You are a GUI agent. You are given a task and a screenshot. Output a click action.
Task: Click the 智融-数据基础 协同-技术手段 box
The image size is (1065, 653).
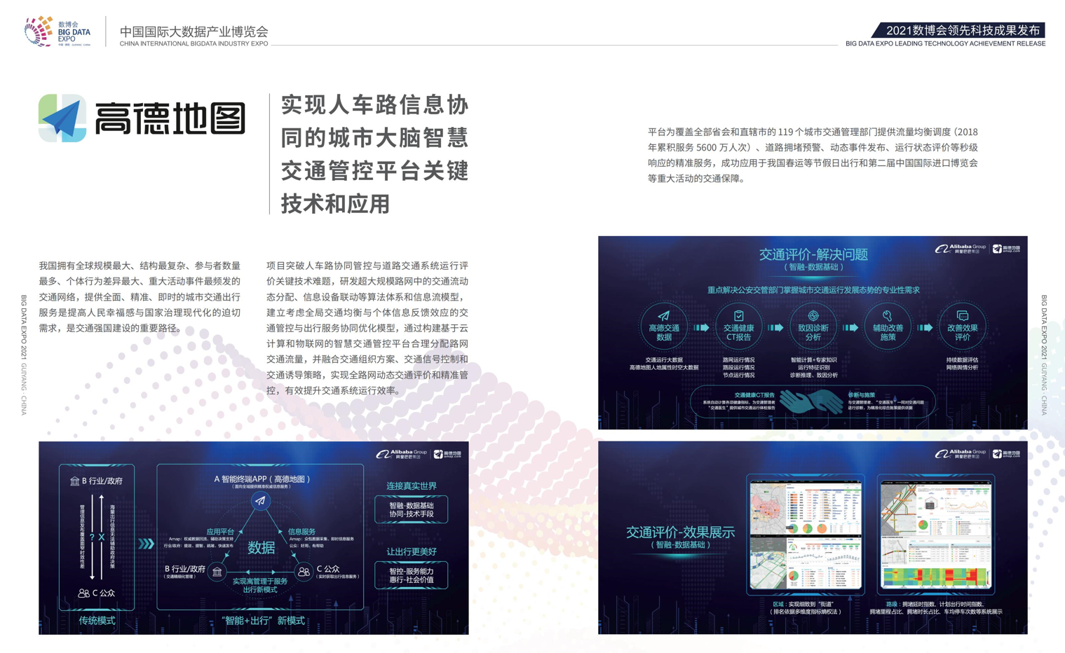[x=411, y=509]
